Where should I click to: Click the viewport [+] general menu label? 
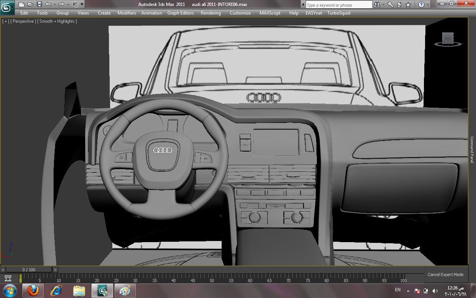(6, 21)
